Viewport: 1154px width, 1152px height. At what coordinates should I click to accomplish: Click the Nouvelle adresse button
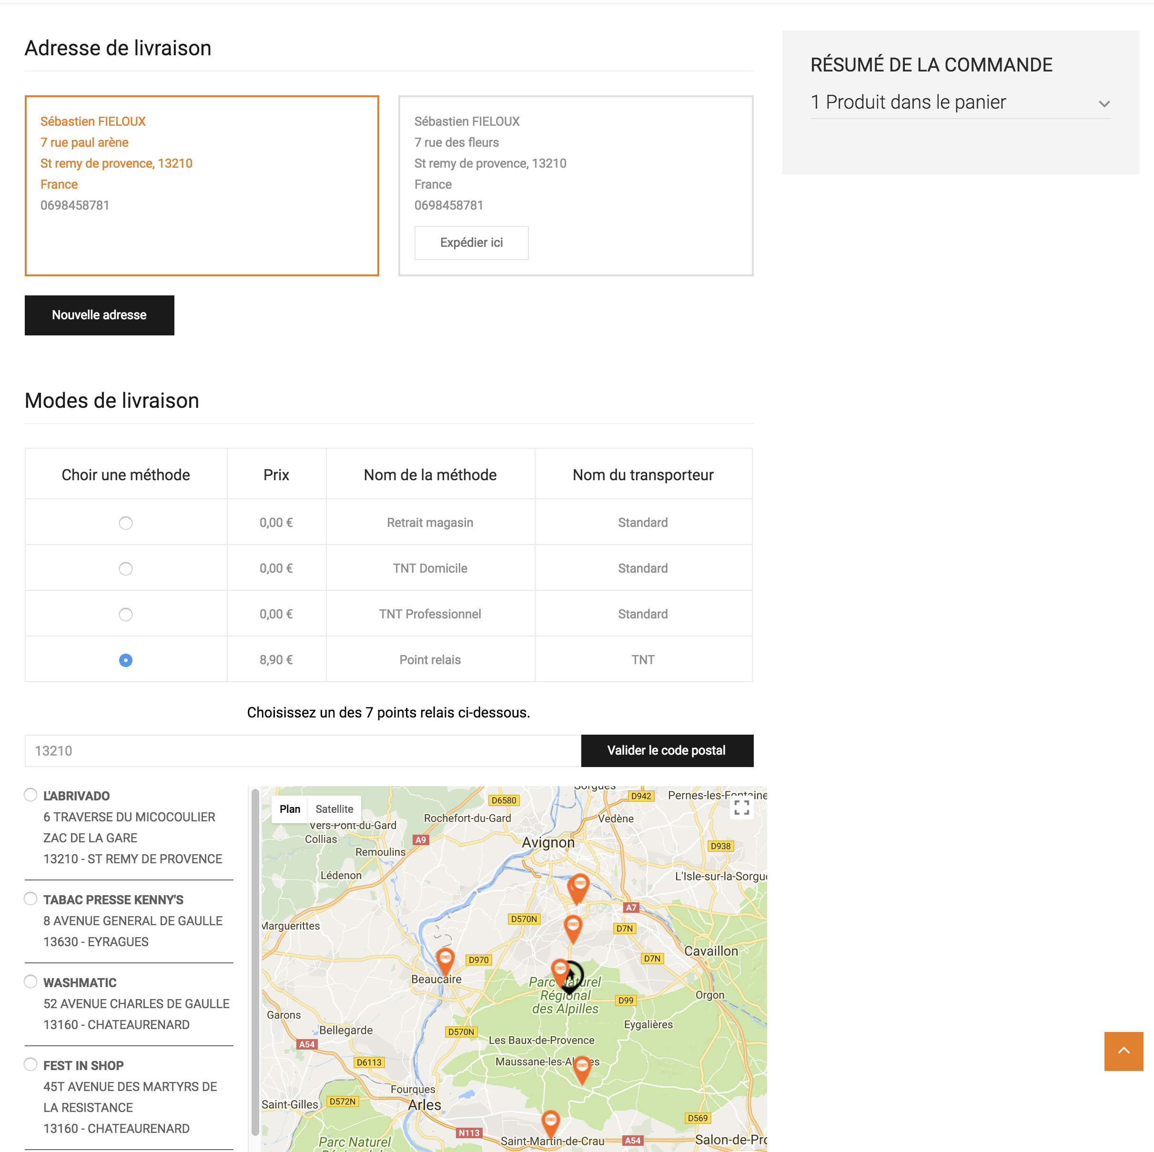click(x=99, y=315)
